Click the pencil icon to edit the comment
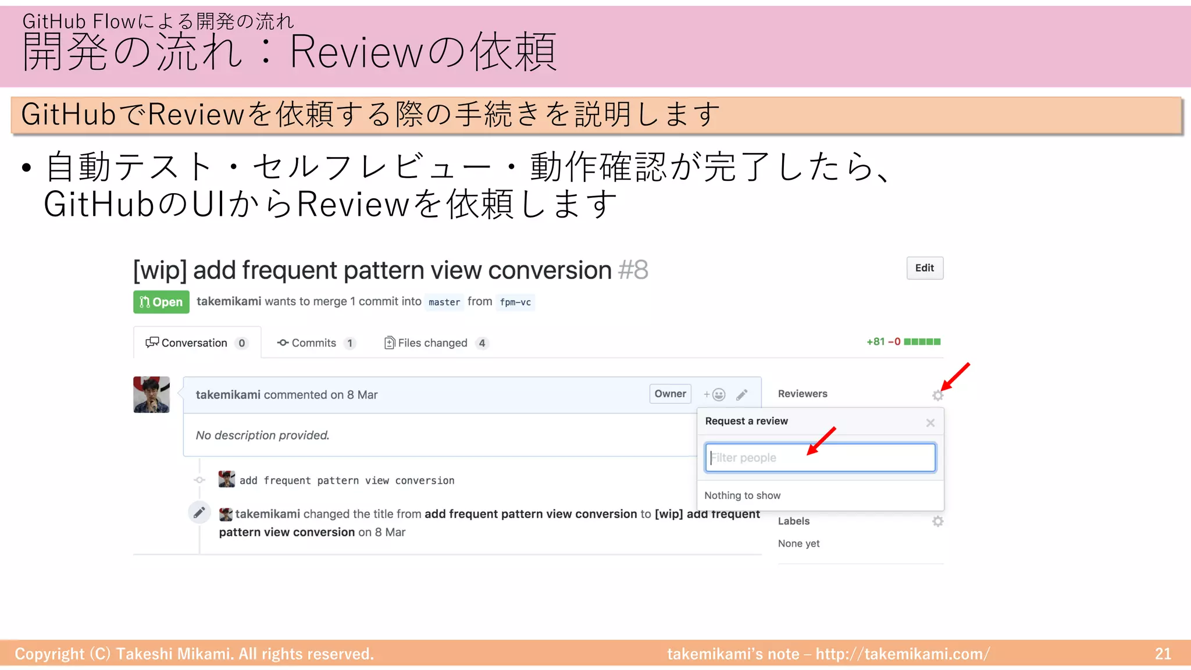Screen dimensions: 1191x670 click(741, 395)
